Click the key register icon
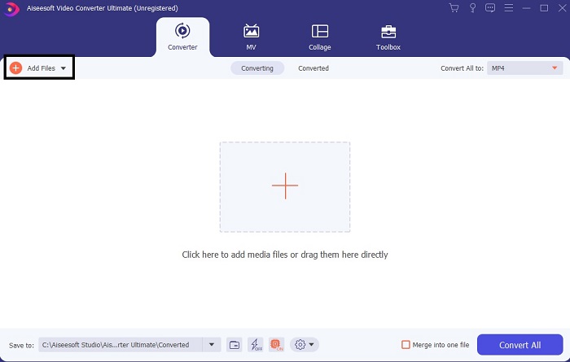 tap(471, 7)
